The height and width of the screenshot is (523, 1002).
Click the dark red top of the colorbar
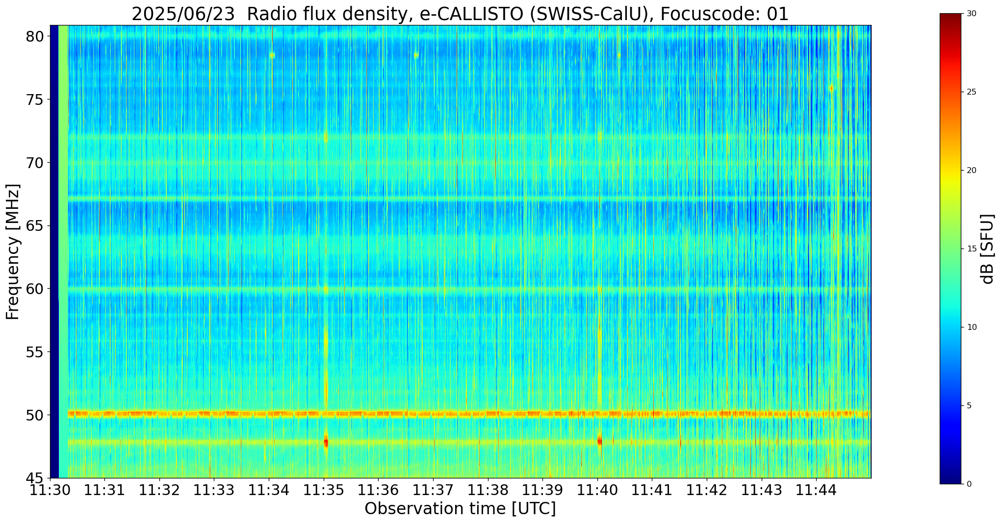tap(951, 20)
